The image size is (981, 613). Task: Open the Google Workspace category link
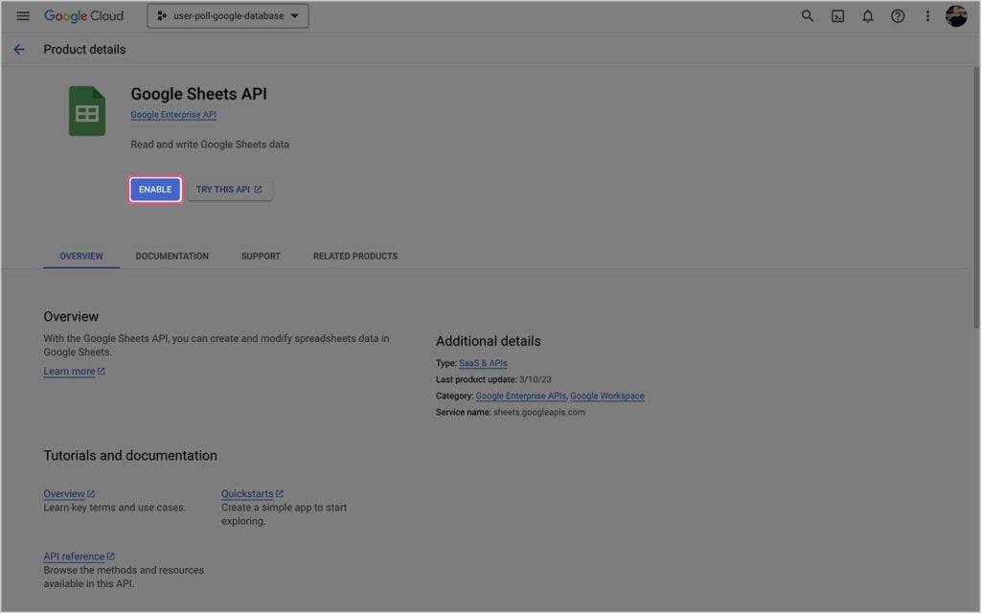[x=606, y=396]
